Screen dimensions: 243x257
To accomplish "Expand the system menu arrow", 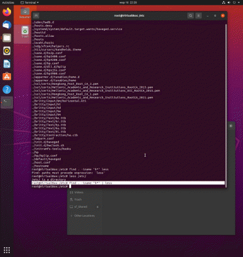I will click(239, 2).
